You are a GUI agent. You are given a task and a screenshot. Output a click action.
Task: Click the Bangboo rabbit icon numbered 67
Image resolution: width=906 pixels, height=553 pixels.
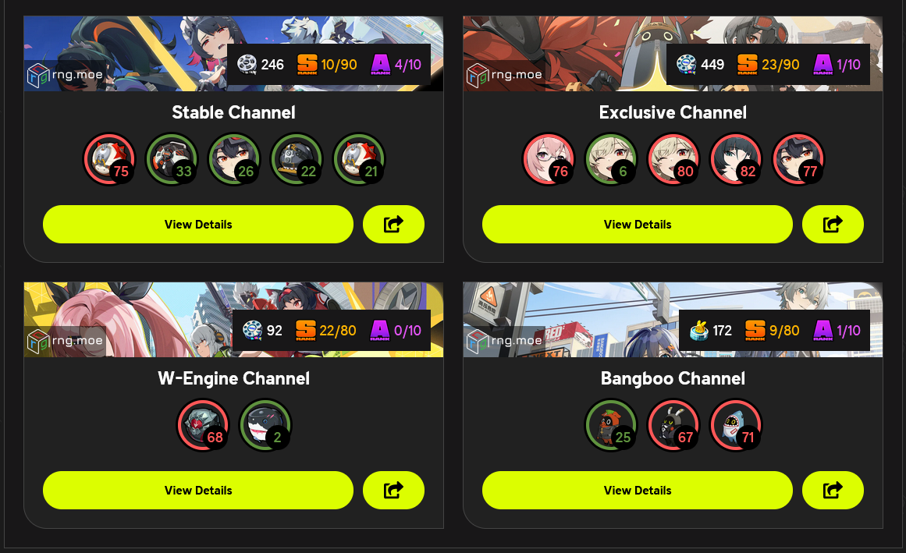(x=673, y=425)
